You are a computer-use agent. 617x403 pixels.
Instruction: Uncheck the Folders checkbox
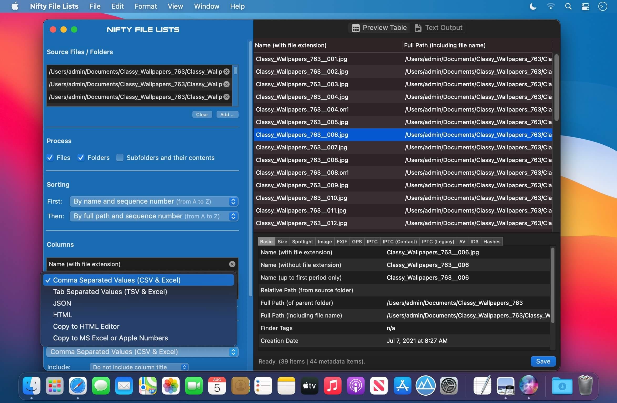81,158
